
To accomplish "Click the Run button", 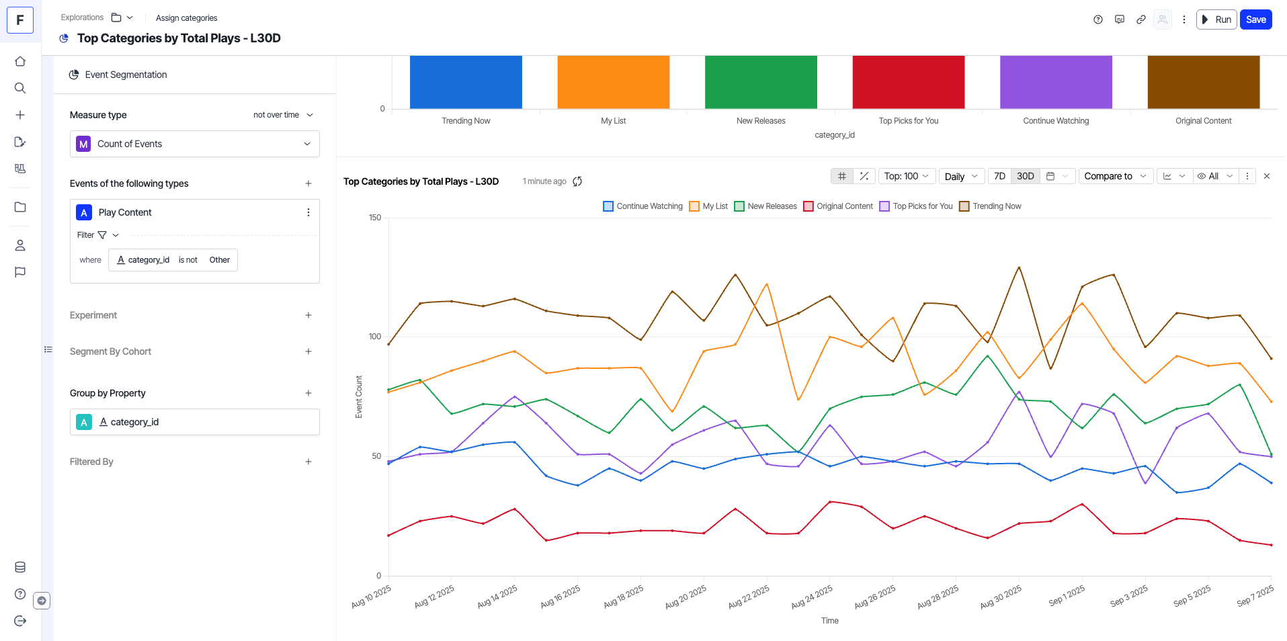I will 1216,19.
